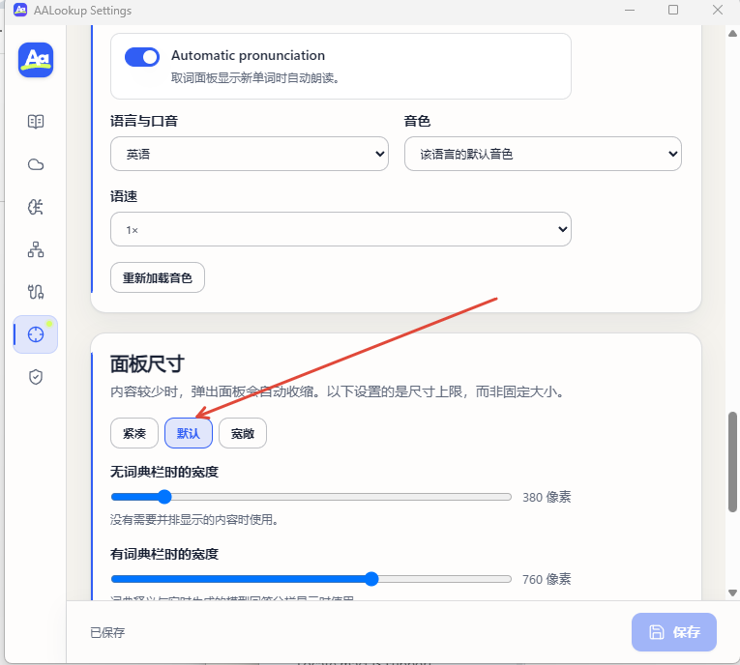The image size is (740, 665).
Task: Click the 重新加载音色 button
Action: click(158, 277)
